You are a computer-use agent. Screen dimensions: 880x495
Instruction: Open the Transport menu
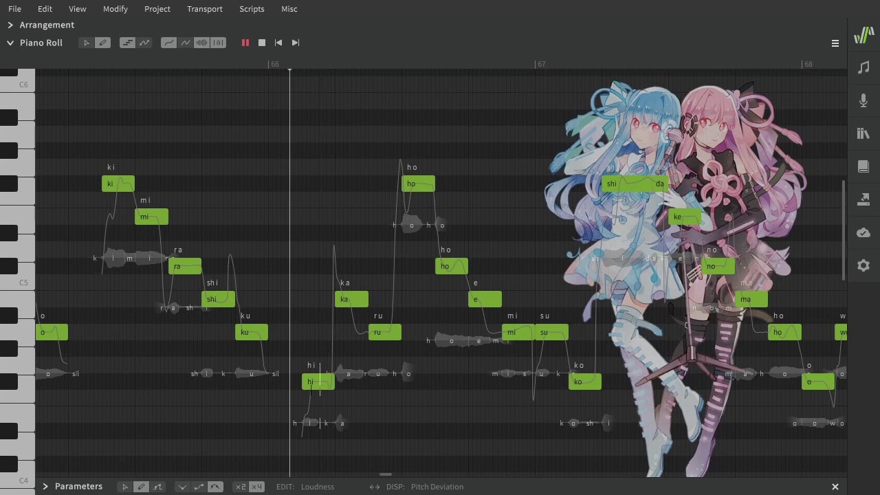(x=205, y=9)
